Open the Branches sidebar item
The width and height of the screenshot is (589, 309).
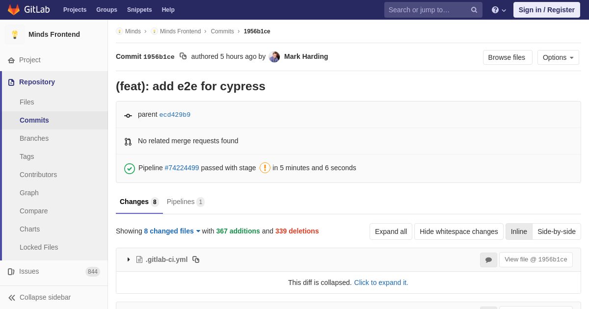click(x=34, y=138)
